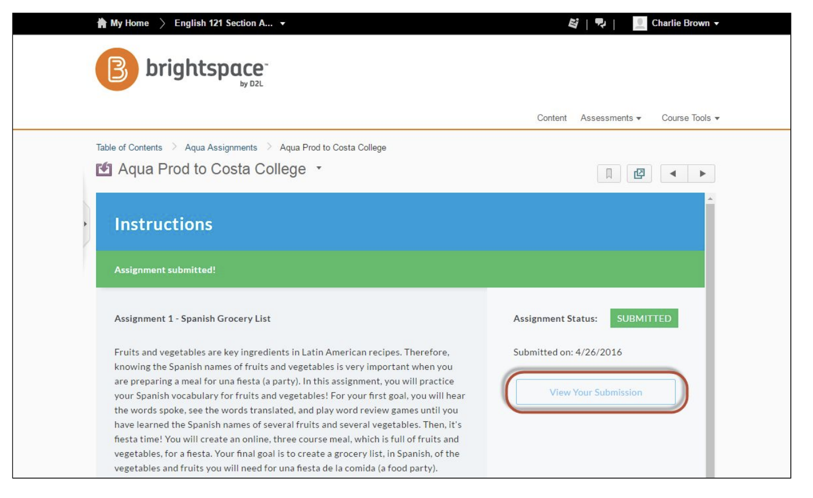The image size is (813, 498).
Task: Bookmark this topic with the bookmark icon
Action: pos(609,173)
